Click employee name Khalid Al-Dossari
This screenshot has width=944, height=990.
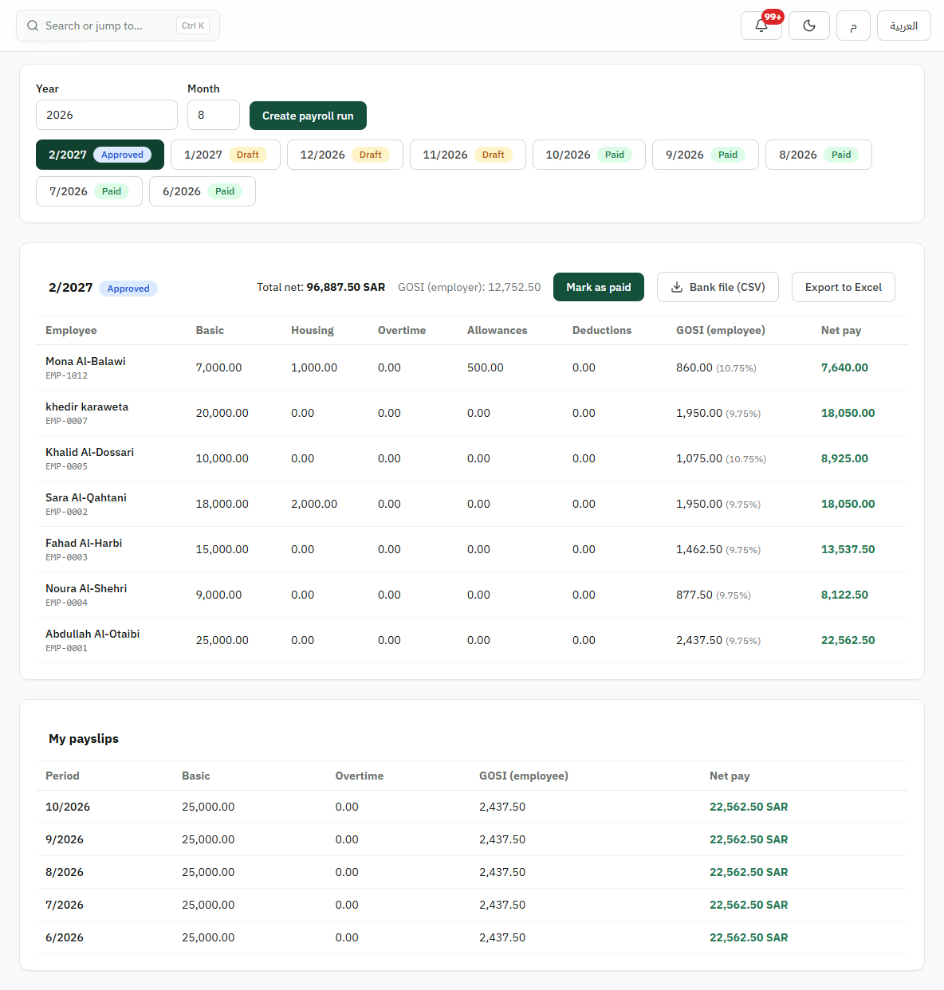89,452
